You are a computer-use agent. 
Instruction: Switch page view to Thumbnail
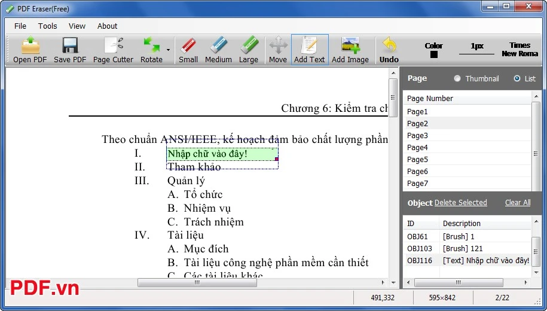tap(457, 78)
